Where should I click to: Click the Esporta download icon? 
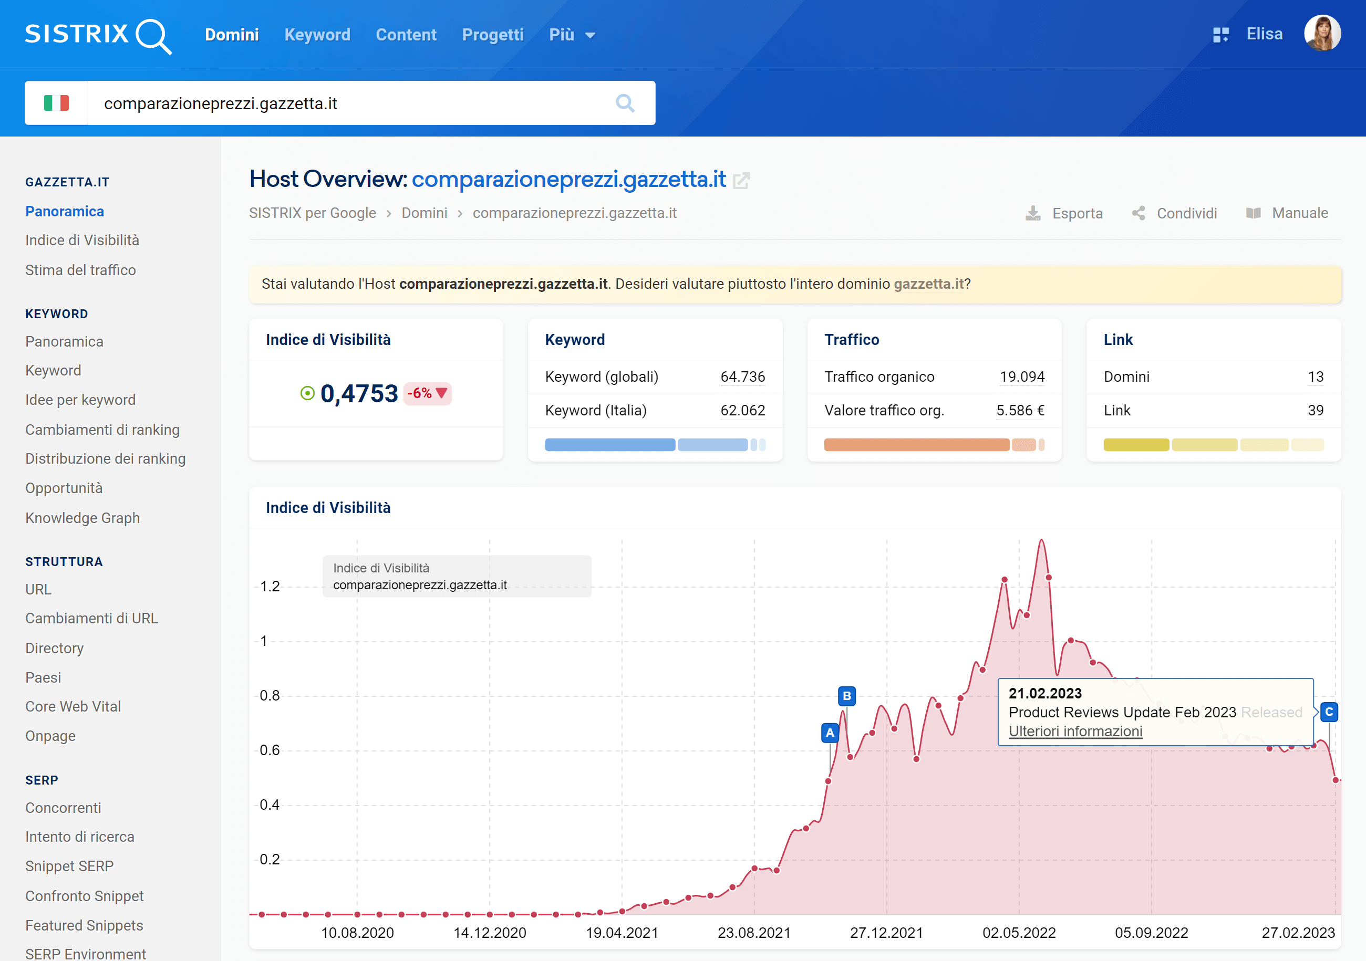[x=1033, y=214]
